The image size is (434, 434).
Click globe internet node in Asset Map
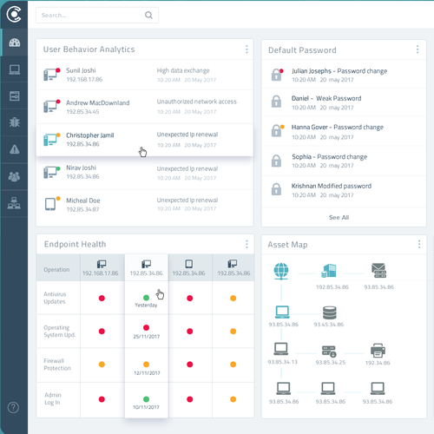click(281, 272)
